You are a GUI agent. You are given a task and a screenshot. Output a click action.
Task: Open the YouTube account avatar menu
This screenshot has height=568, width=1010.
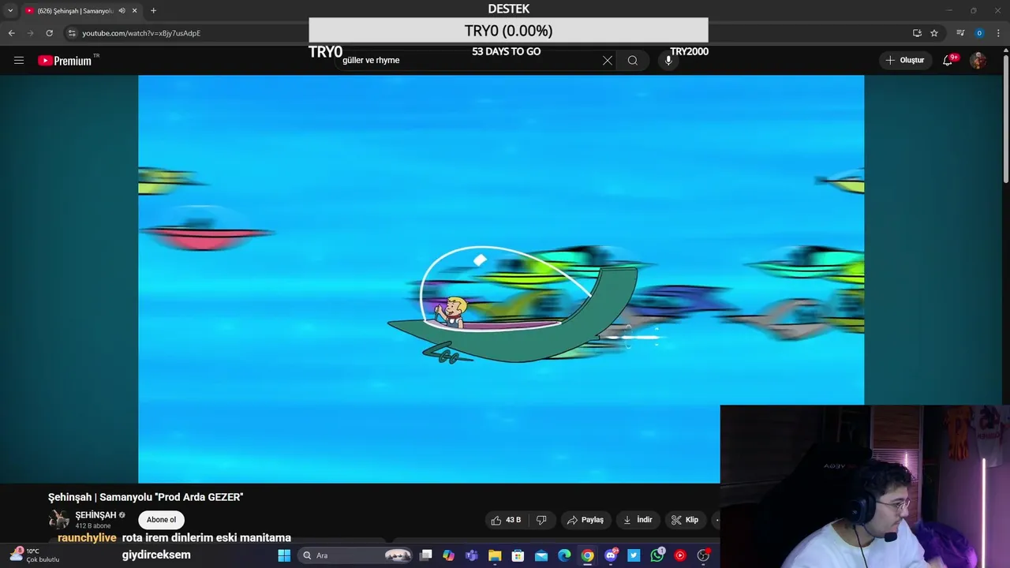pyautogui.click(x=978, y=60)
